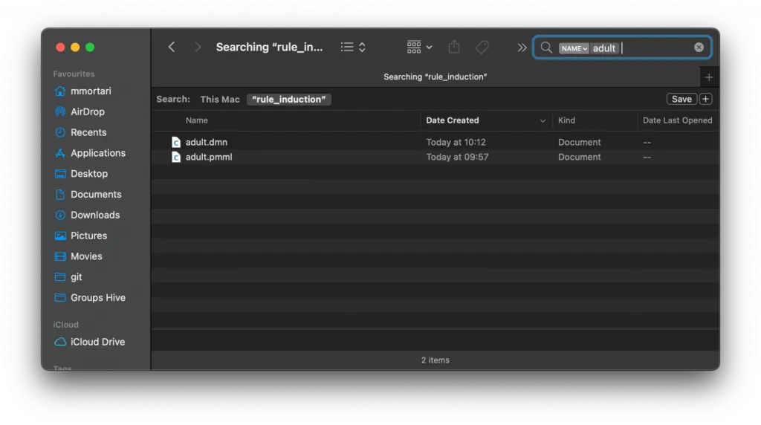
Task: Close window with red button
Action: 60,47
